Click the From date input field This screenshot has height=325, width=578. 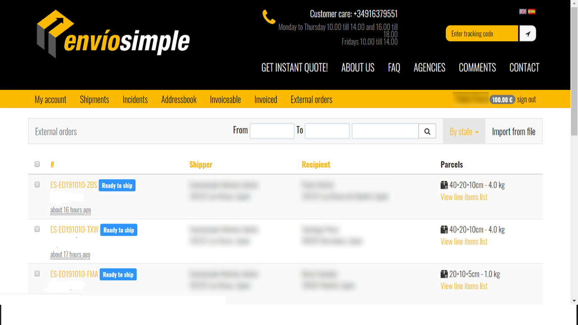tap(272, 131)
